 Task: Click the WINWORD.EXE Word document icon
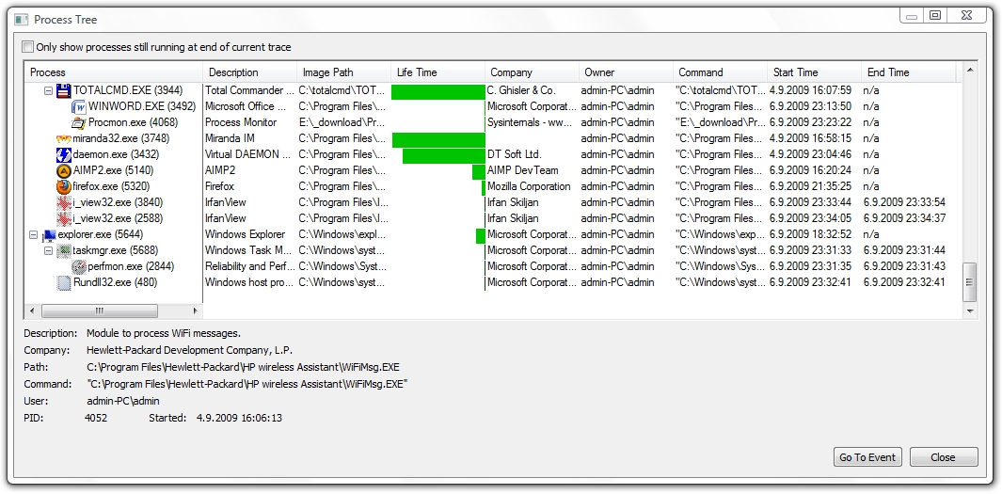79,106
